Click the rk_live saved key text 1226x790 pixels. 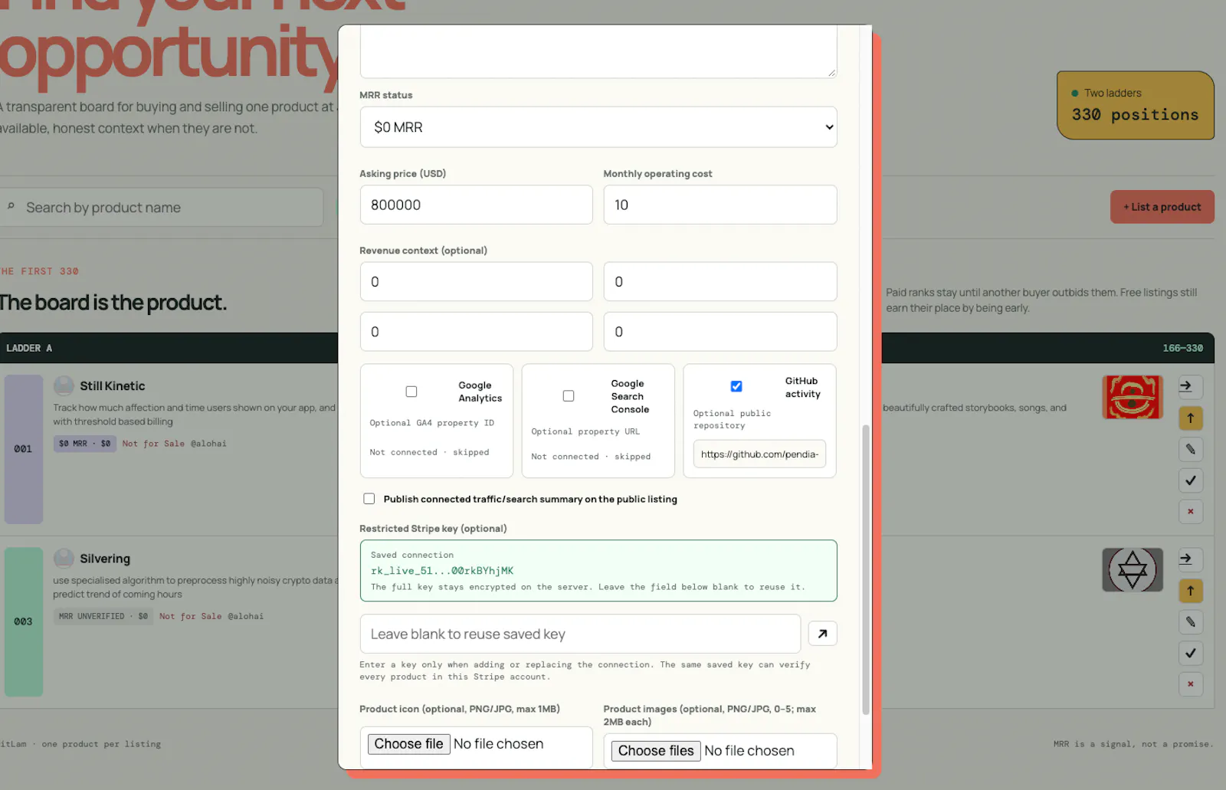coord(442,571)
